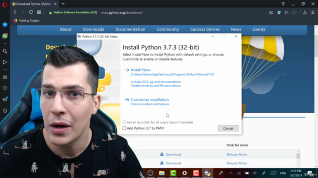This screenshot has width=318, height=178.
Task: Show hidden system tray icons
Action: tap(231, 173)
